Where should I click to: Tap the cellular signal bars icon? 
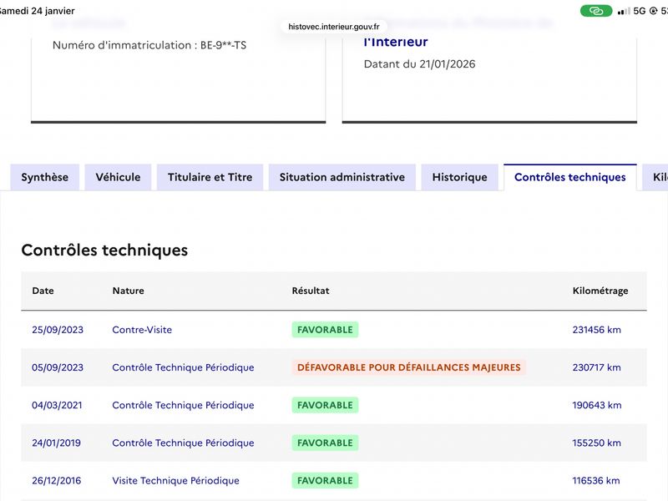[x=623, y=11]
